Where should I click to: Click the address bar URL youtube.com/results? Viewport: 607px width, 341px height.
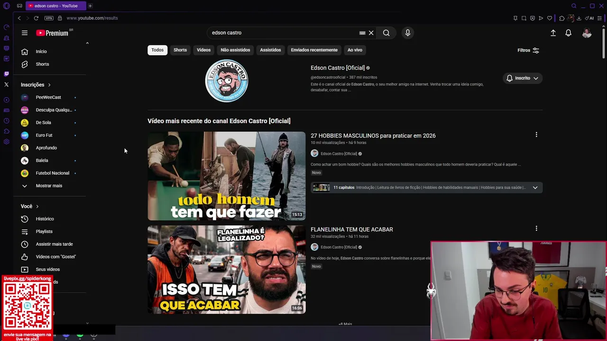click(x=92, y=18)
